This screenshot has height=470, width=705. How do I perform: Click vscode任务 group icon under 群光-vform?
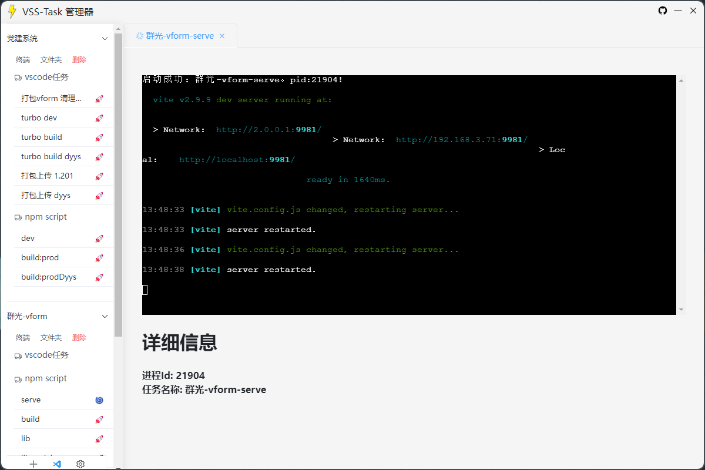pos(18,355)
